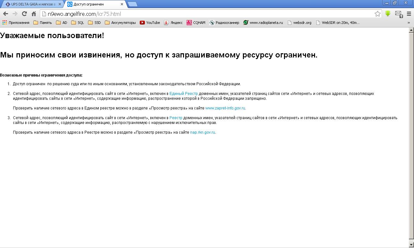Click the heading about доступ к запрашиваемому ресурсу ограничен
This screenshot has height=248, width=414.
click(158, 55)
